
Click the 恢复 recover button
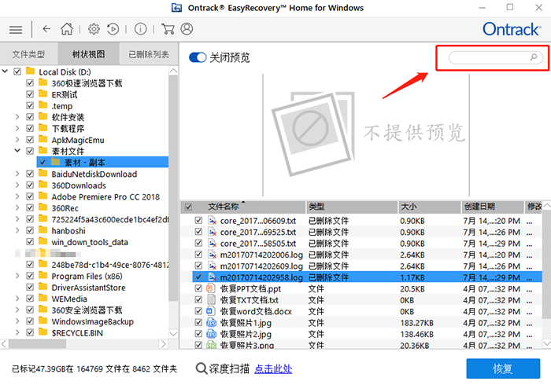pos(503,368)
